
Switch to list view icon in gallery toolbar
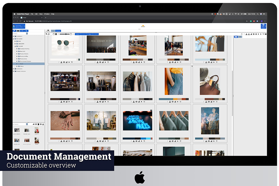(x=49, y=34)
